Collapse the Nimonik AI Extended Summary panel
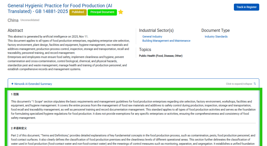 point(33,84)
